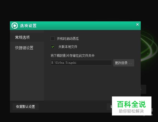Click the 开机时启动西瓜 label text
Viewport: 158px width, 122px height.
click(68, 39)
